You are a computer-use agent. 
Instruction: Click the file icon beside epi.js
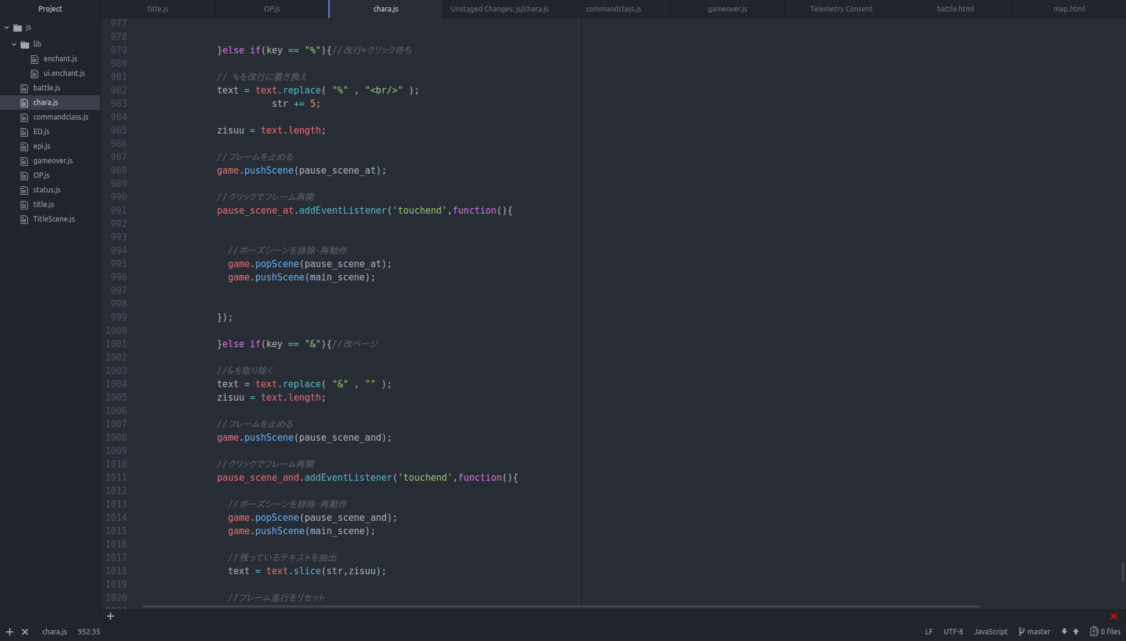point(24,147)
